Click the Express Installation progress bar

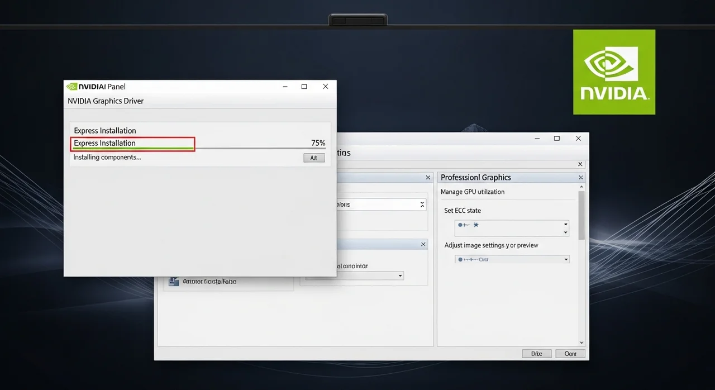pos(198,148)
